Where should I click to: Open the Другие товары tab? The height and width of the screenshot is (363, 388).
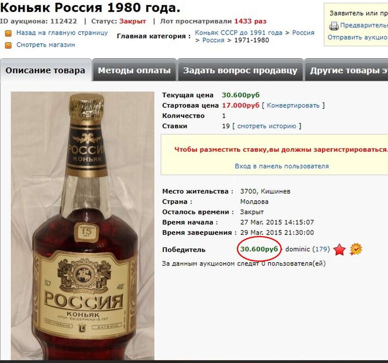tap(346, 70)
